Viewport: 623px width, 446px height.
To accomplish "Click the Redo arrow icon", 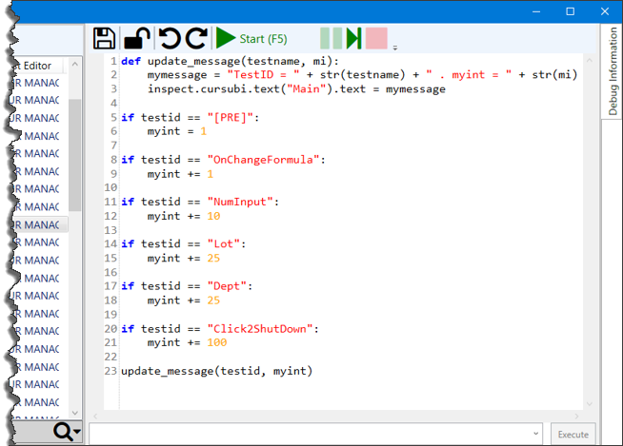I will [x=196, y=39].
